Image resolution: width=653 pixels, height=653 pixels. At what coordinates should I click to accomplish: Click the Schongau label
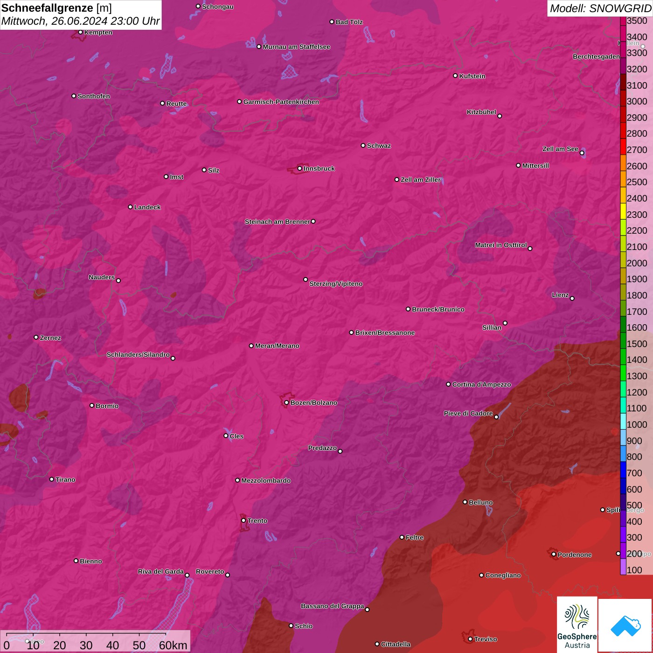(218, 7)
